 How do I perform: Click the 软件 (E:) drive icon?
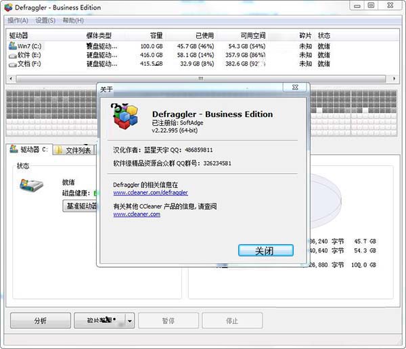pyautogui.click(x=13, y=55)
